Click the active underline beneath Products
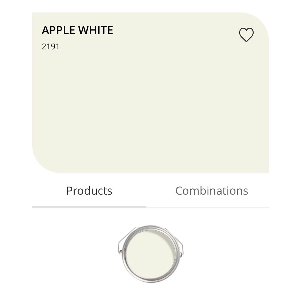The width and height of the screenshot is (301, 301). [89, 207]
